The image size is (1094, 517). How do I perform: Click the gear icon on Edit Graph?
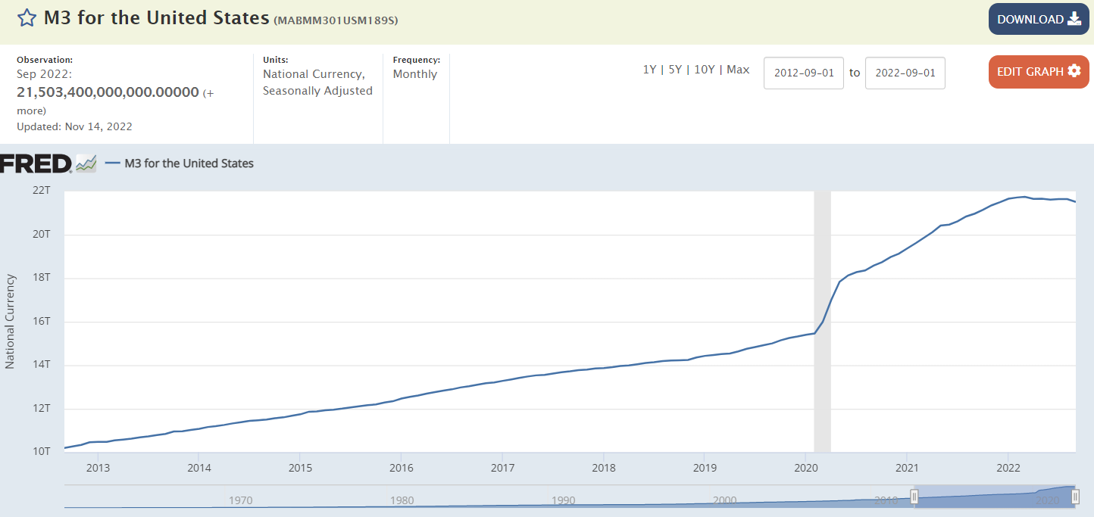1074,71
